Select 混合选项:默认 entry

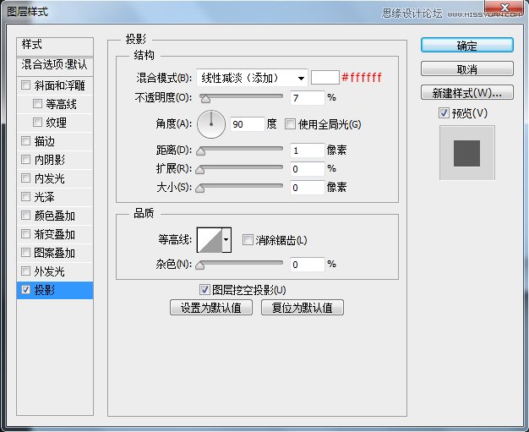tap(55, 65)
